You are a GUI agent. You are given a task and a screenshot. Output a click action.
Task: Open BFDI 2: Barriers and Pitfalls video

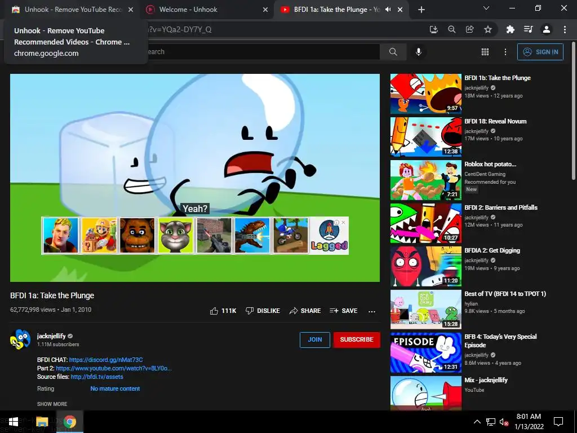pyautogui.click(x=501, y=207)
